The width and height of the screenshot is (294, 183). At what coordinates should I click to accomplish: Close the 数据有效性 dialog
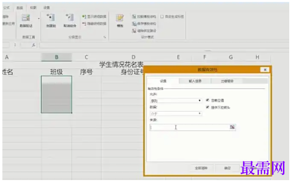265,70
